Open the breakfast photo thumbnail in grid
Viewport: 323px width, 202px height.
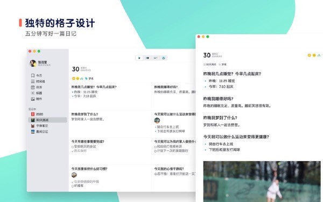[x=74, y=175]
